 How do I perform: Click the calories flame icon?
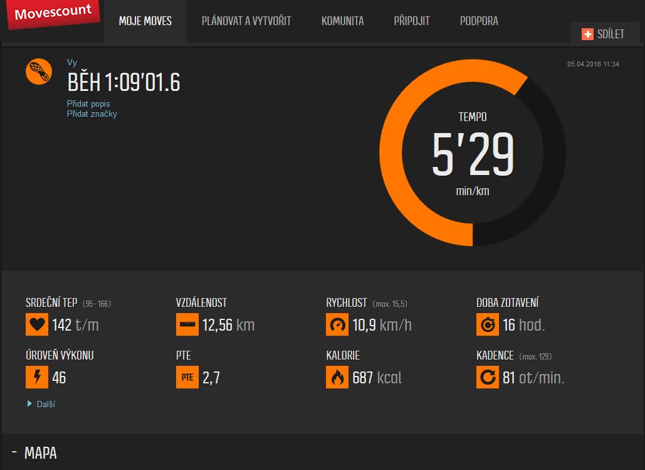tap(337, 378)
